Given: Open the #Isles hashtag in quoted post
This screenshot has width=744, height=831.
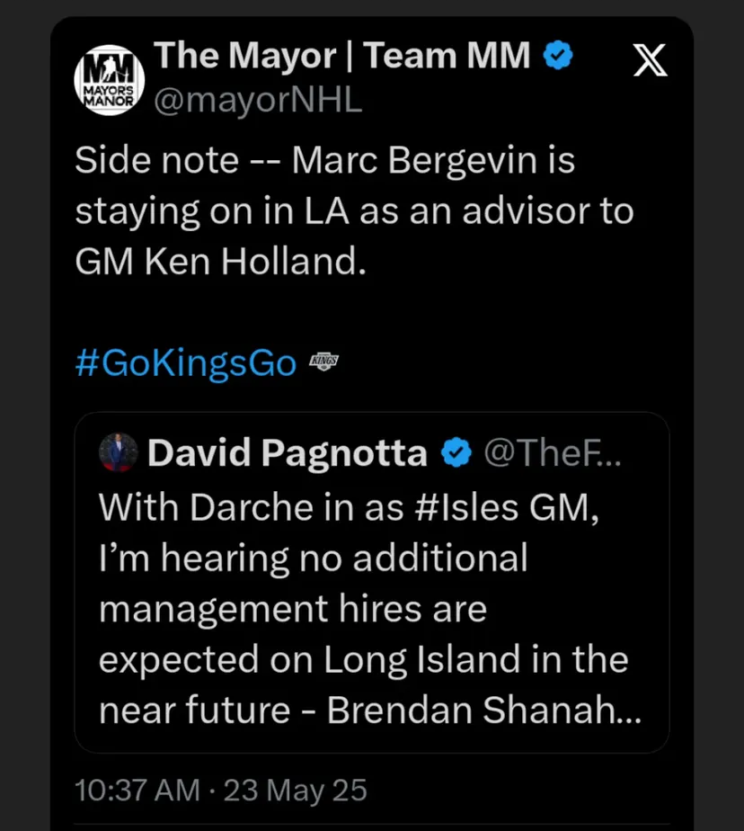Looking at the screenshot, I should coord(465,507).
